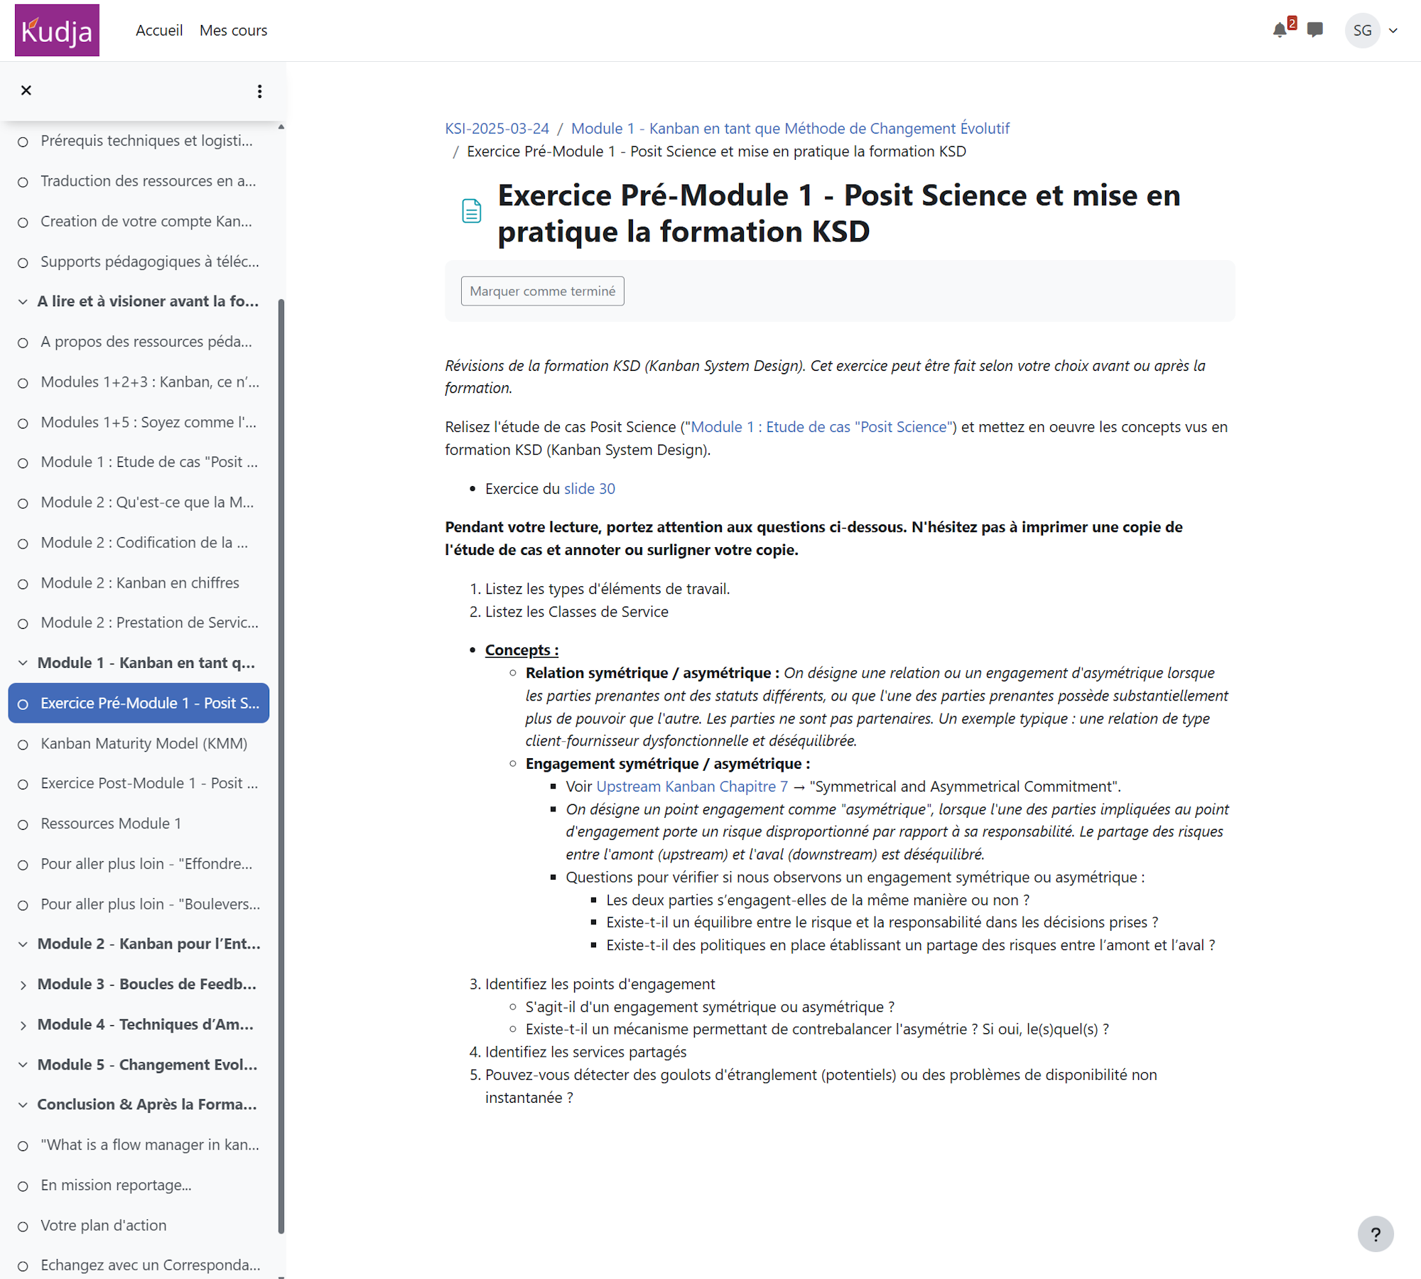Screen dimensions: 1421x1279
Task: Toggle completion circle for Traduction des ressources
Action: coord(23,183)
